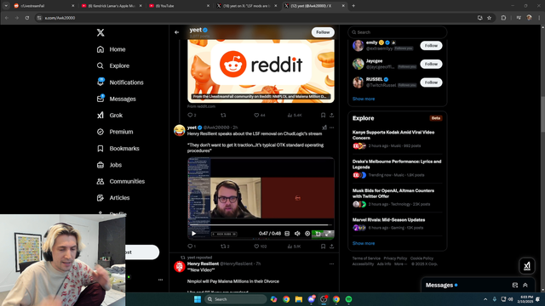This screenshot has width=545, height=306.
Task: Follow the RUSSEL account
Action: [x=431, y=82]
